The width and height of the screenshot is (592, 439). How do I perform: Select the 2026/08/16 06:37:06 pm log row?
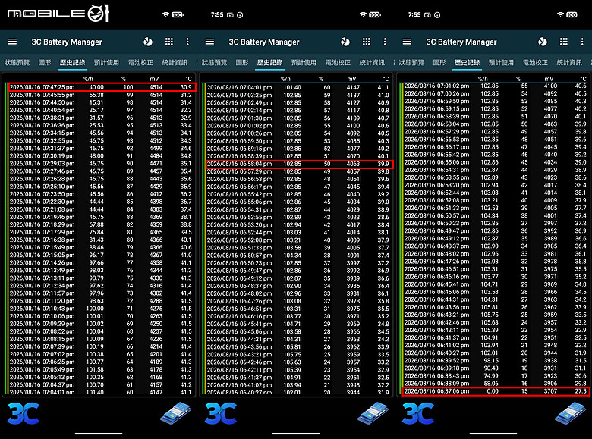(496, 391)
